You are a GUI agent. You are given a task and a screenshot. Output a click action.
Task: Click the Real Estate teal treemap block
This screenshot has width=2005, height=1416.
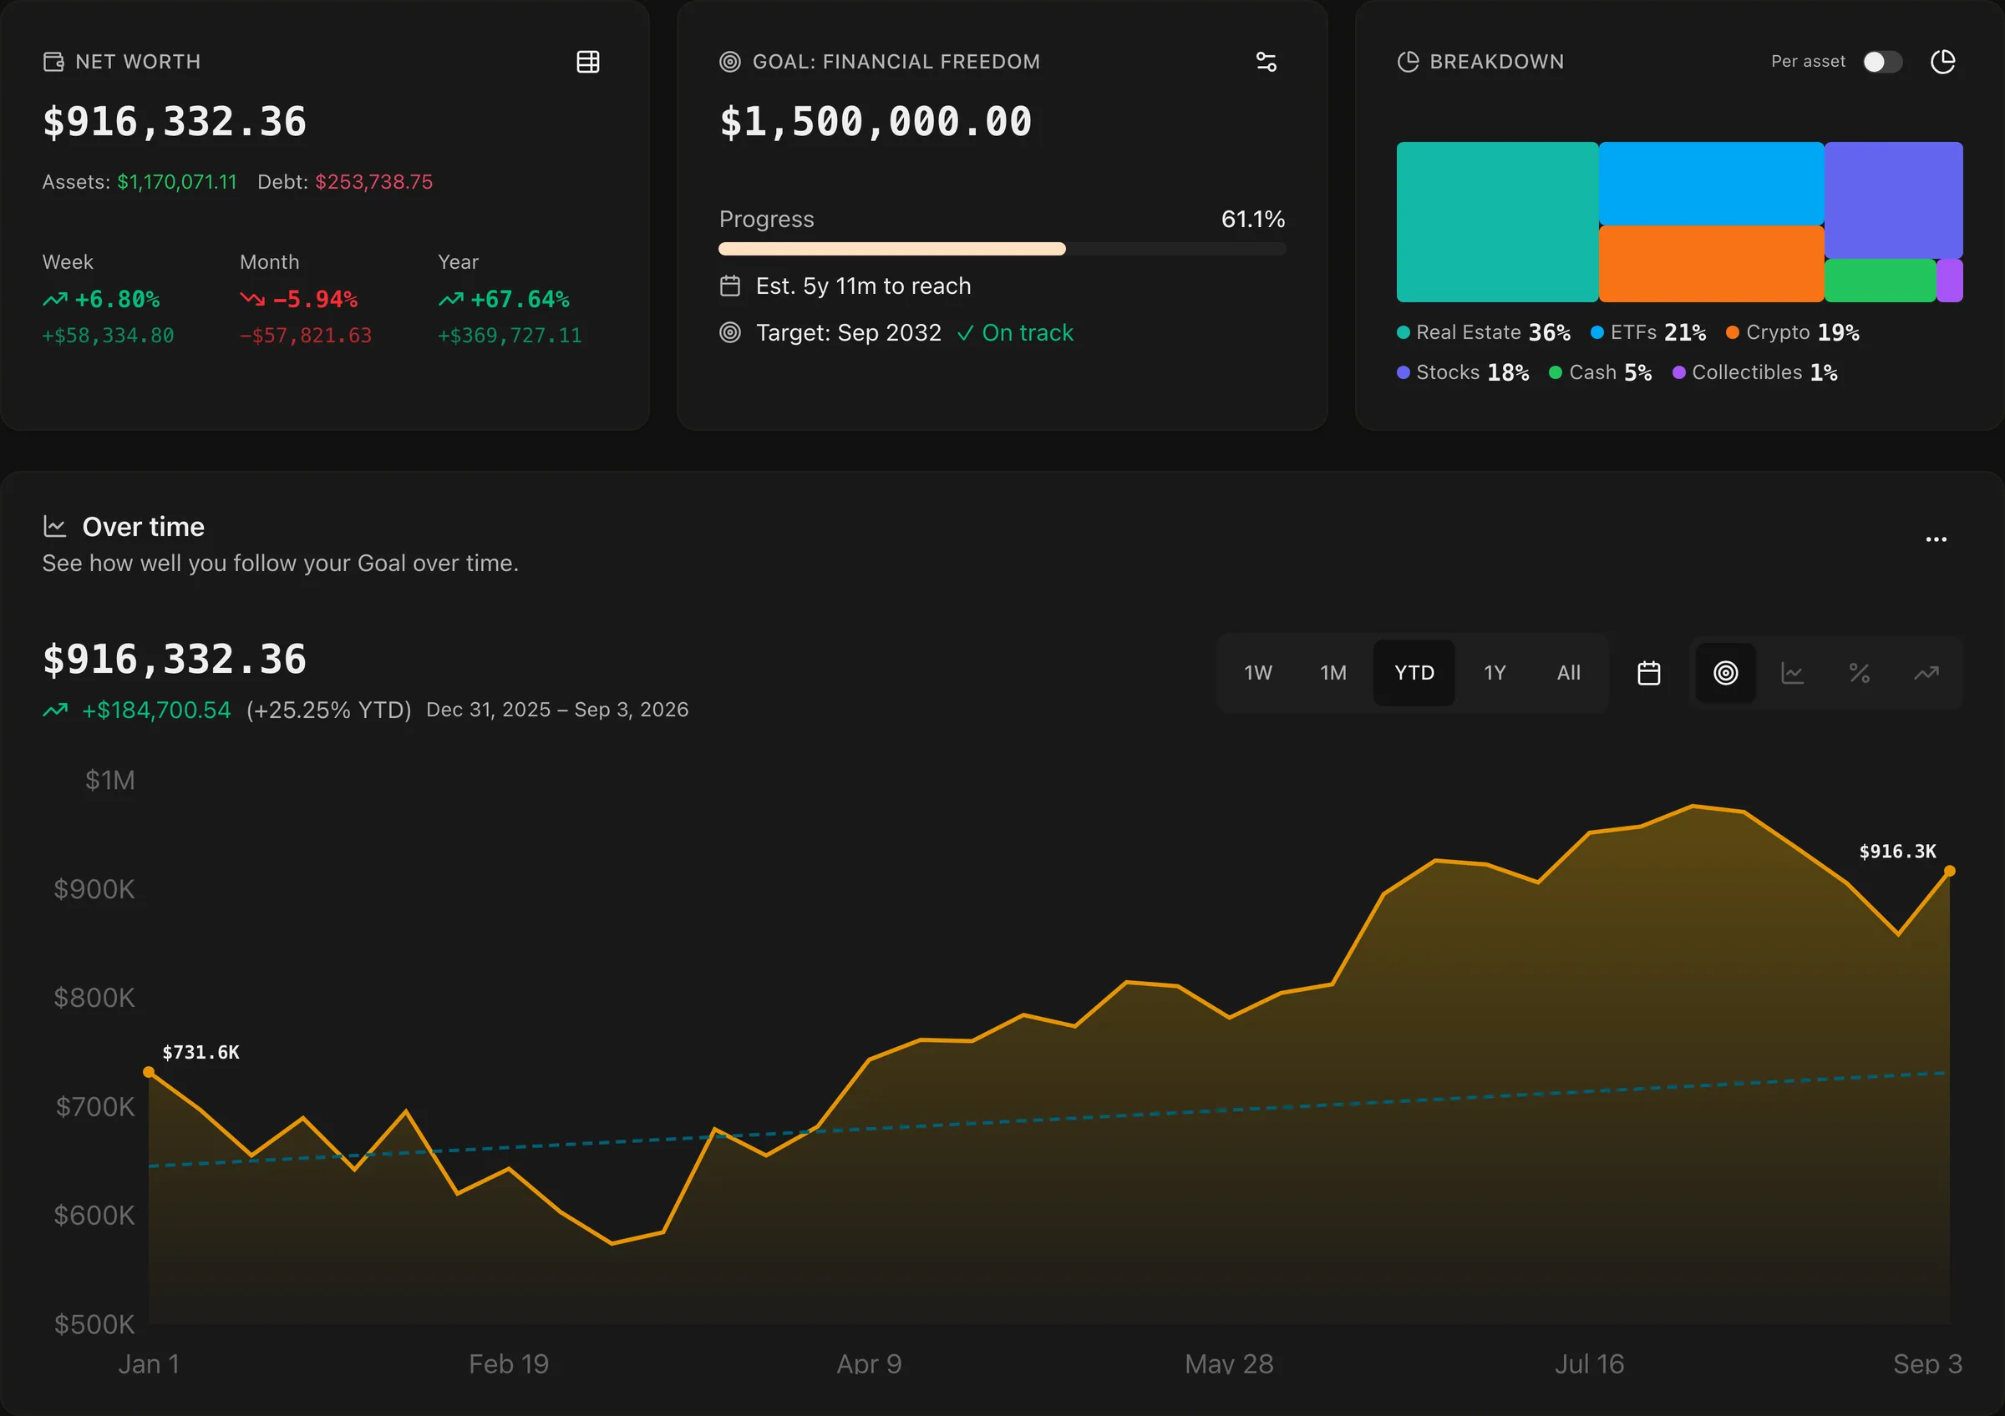1497,221
